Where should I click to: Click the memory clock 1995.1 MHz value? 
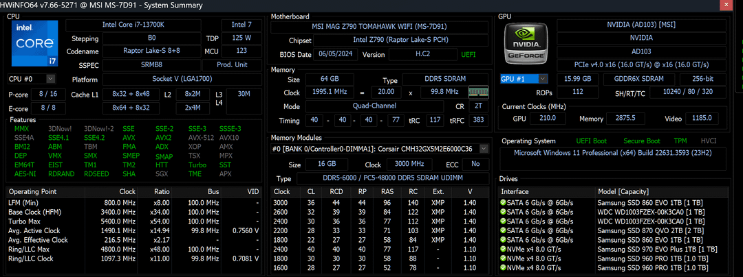[x=330, y=93]
